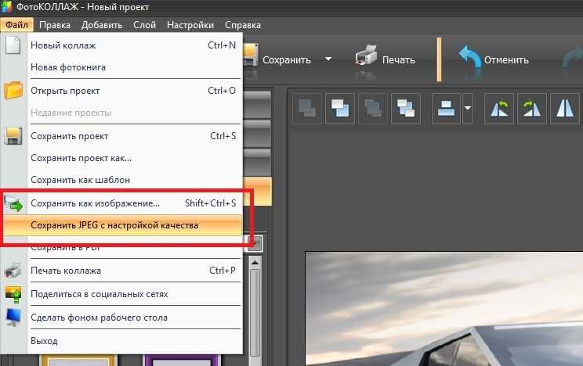Click the printer icon in top toolbar
Screen dimensions: 583x366
click(x=366, y=56)
